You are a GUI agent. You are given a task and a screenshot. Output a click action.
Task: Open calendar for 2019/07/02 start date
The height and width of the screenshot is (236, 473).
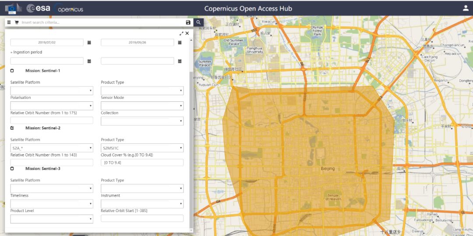pyautogui.click(x=89, y=42)
